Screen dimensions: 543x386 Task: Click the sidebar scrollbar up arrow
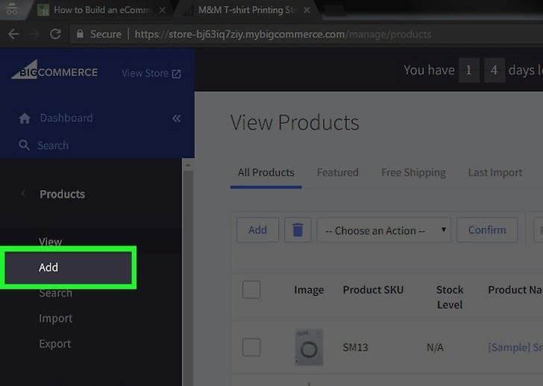188,165
